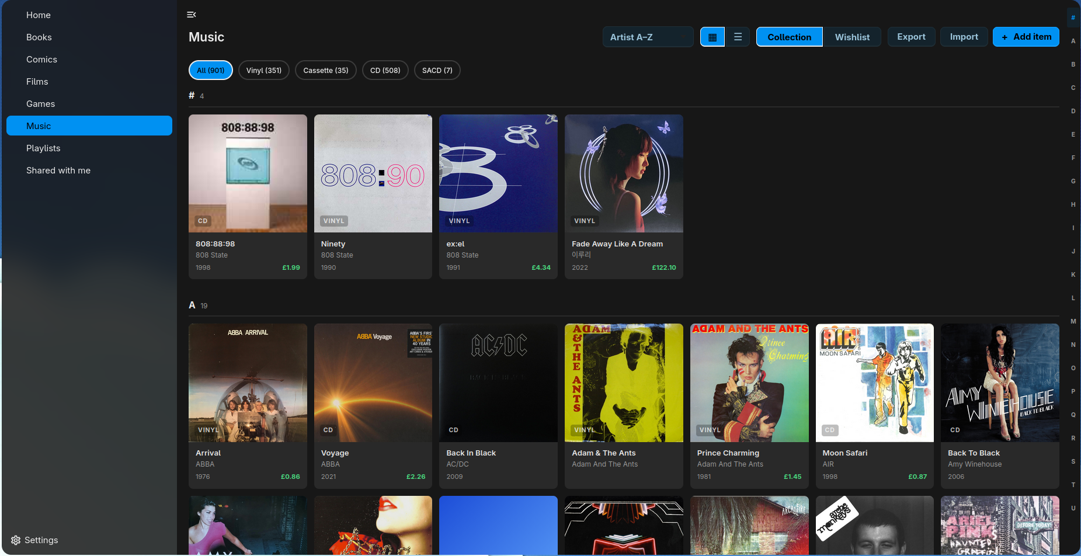Jump to letter P in alphabet index
The height and width of the screenshot is (556, 1081).
(1073, 391)
